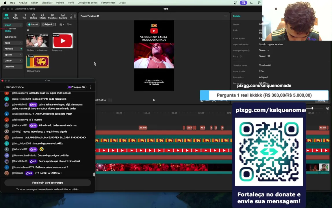This screenshot has width=332, height=208.
Task: Open the Coleção de cenas menu
Action: pos(88,3)
